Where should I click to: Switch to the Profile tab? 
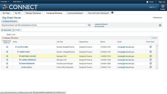tap(17, 30)
